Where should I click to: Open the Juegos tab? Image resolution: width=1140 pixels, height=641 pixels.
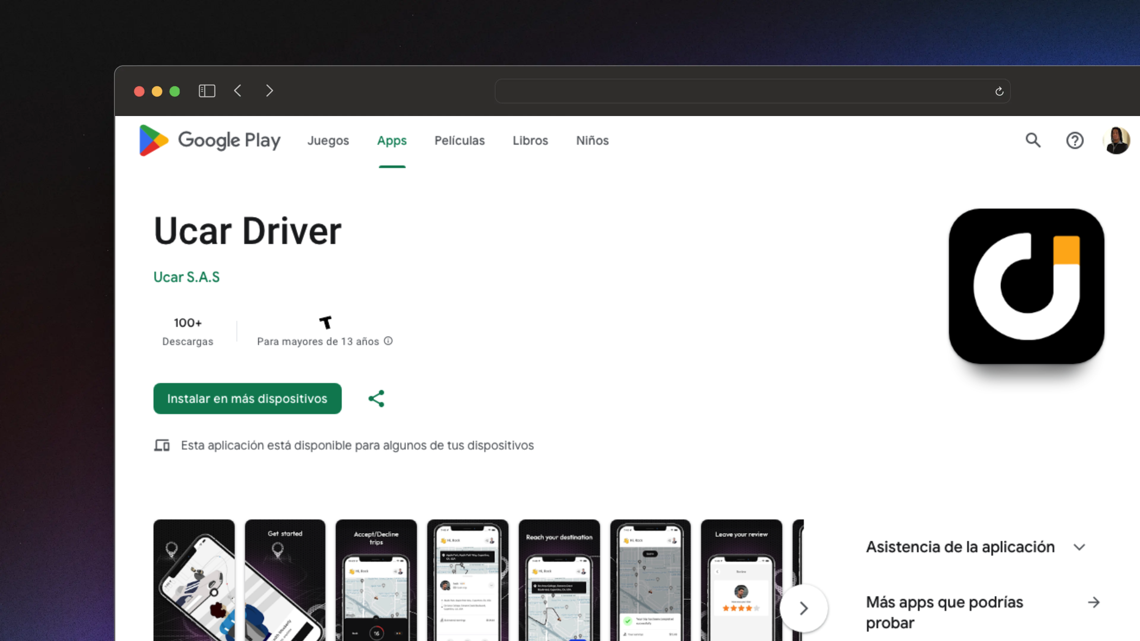point(328,140)
